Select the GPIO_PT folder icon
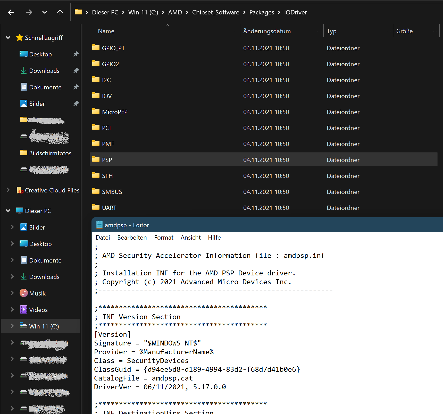This screenshot has height=414, width=443. point(96,47)
